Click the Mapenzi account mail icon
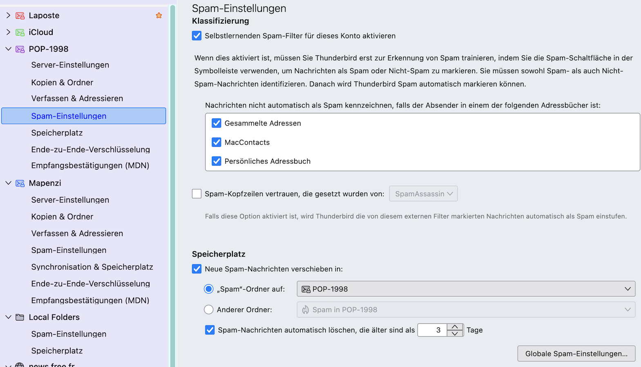The height and width of the screenshot is (367, 641). tap(20, 183)
